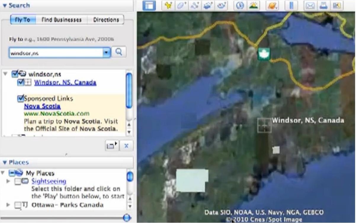This screenshot has width=356, height=223.
Task: Open the planet switcher (Earth, Sky, Mars)
Action: (272, 6)
